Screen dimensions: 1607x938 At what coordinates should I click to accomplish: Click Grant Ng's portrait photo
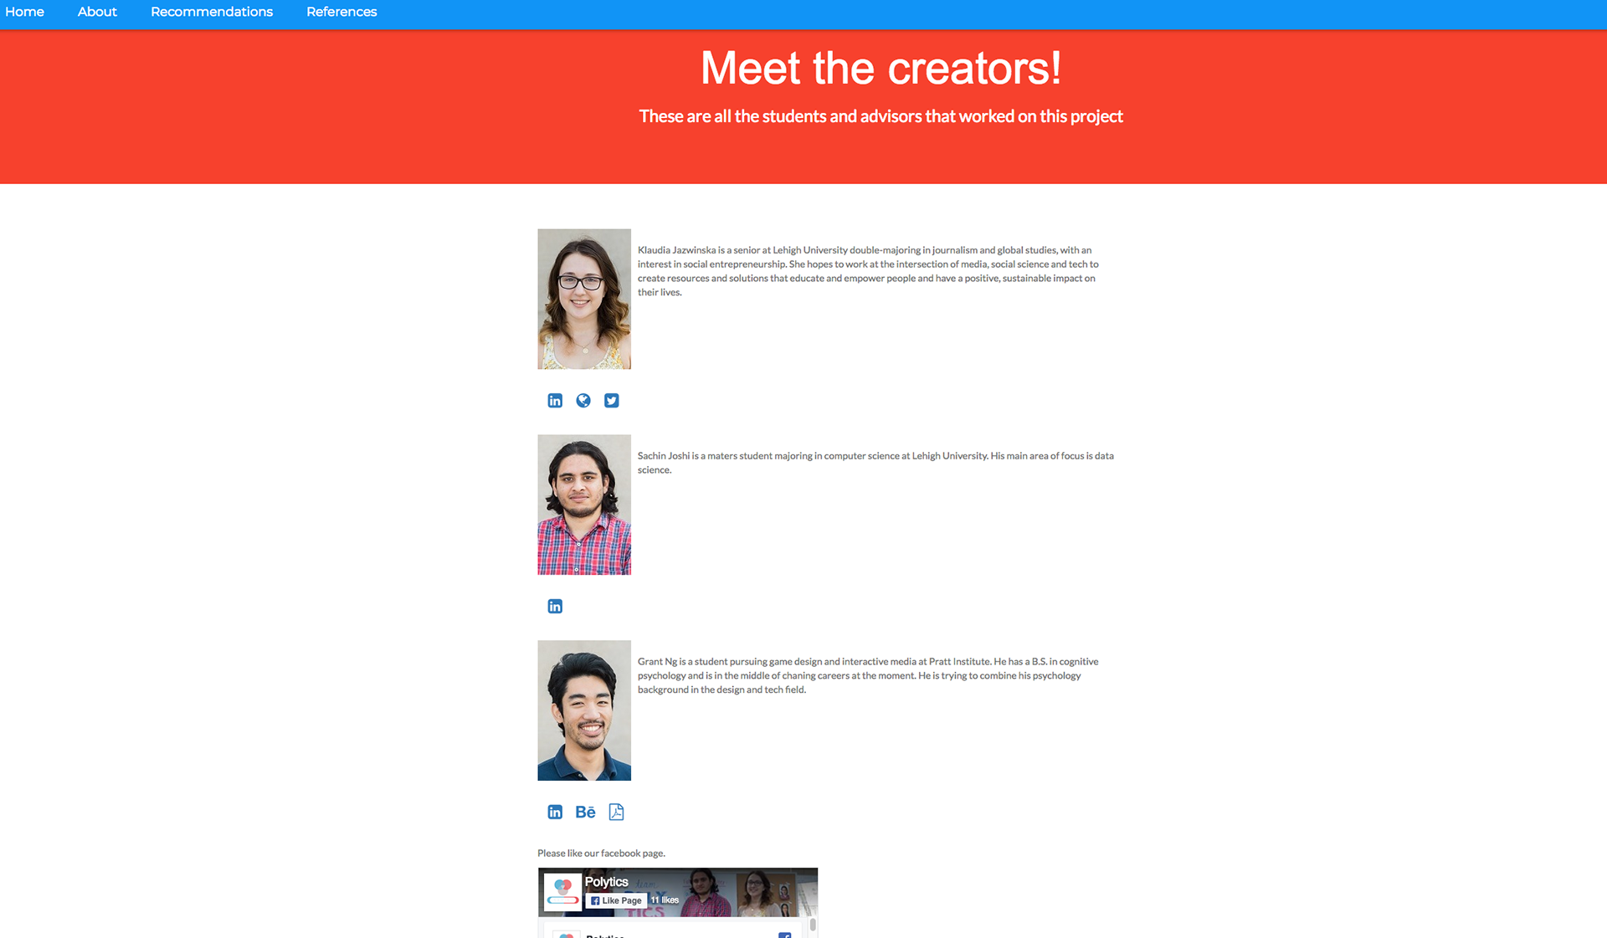click(x=584, y=710)
